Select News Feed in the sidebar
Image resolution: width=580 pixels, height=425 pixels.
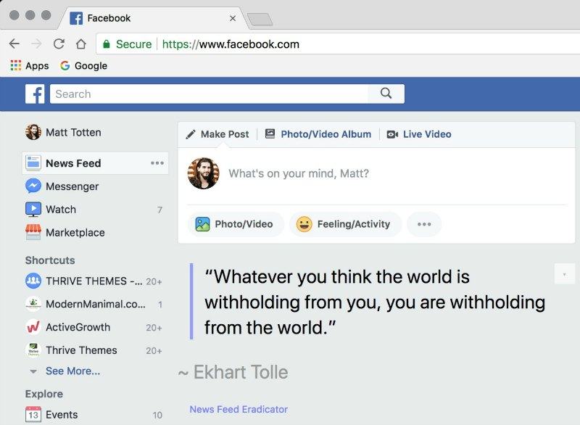pos(95,162)
